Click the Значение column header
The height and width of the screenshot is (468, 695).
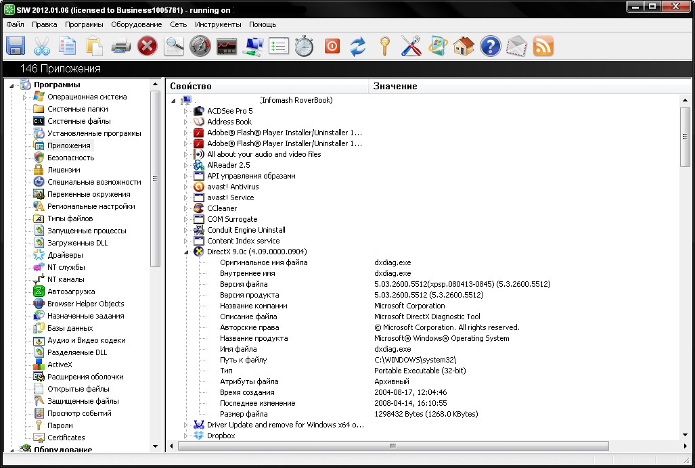pos(395,86)
